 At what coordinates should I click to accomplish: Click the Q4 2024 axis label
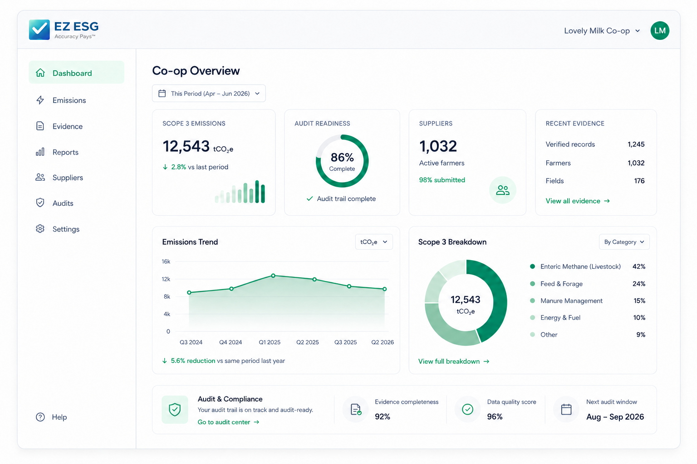(231, 342)
